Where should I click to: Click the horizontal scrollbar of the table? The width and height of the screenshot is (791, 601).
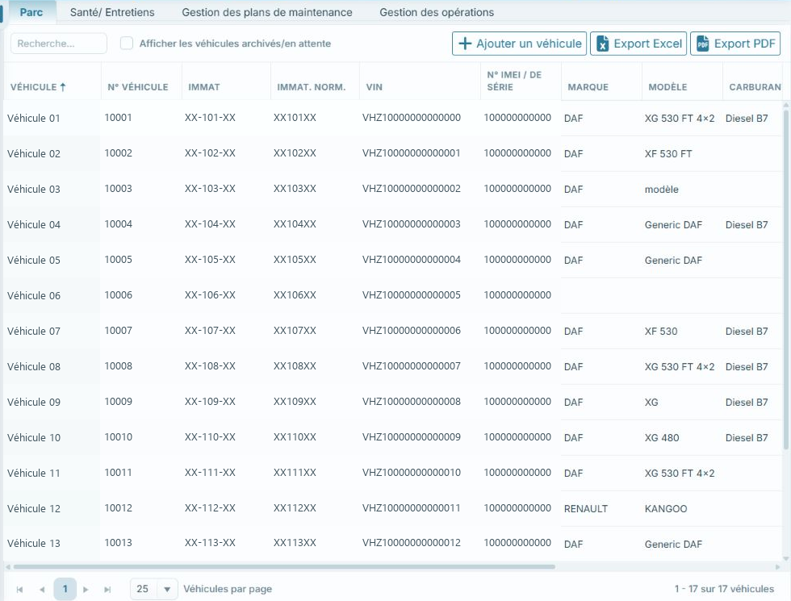pyautogui.click(x=284, y=566)
